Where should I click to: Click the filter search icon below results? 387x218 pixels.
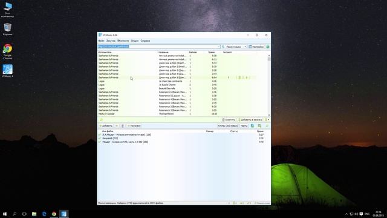click(x=101, y=120)
